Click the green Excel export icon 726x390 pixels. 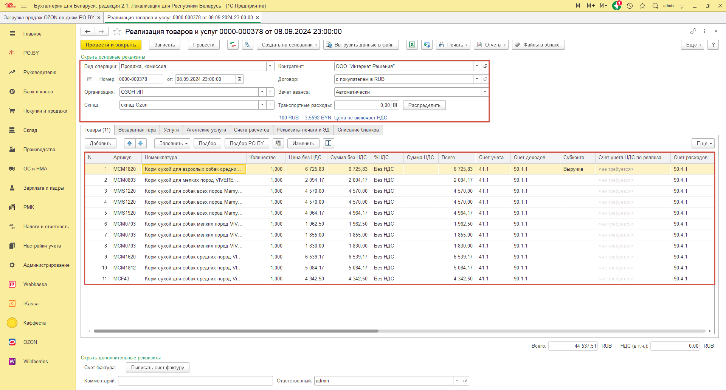(412, 45)
